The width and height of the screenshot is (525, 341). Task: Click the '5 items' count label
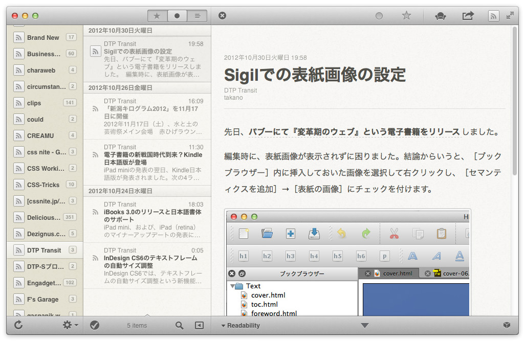pyautogui.click(x=137, y=326)
